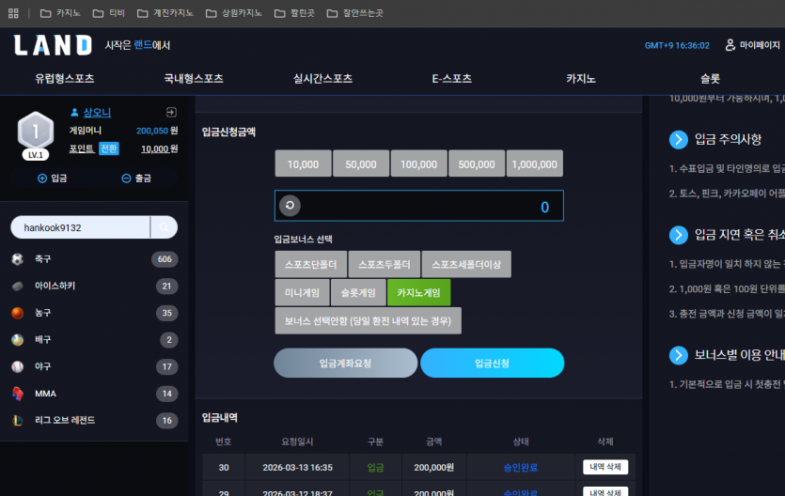
Task: Click the user icon beside 마이페이지
Action: (730, 45)
